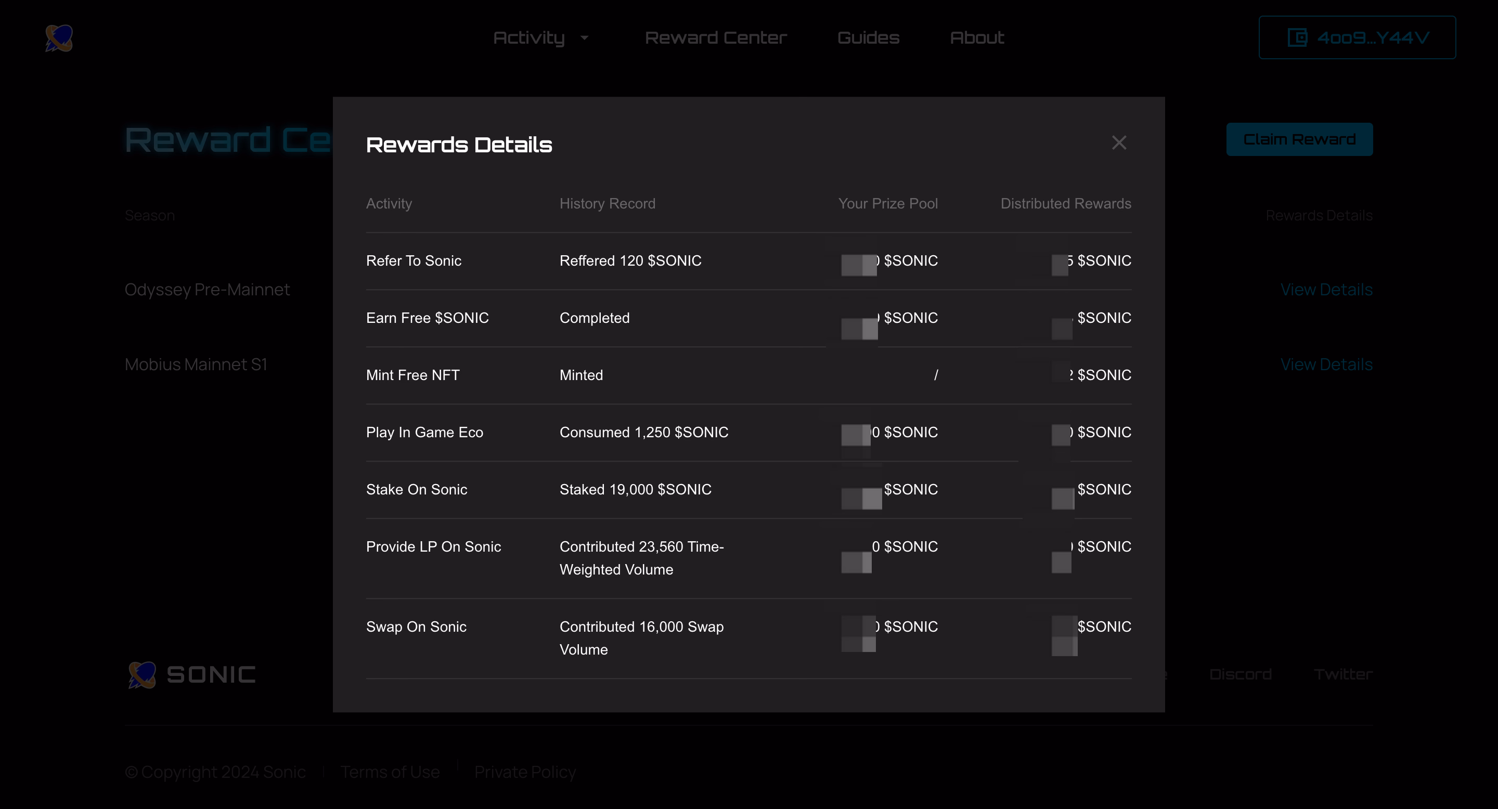Expand the Activity dropdown arrow

tap(585, 38)
